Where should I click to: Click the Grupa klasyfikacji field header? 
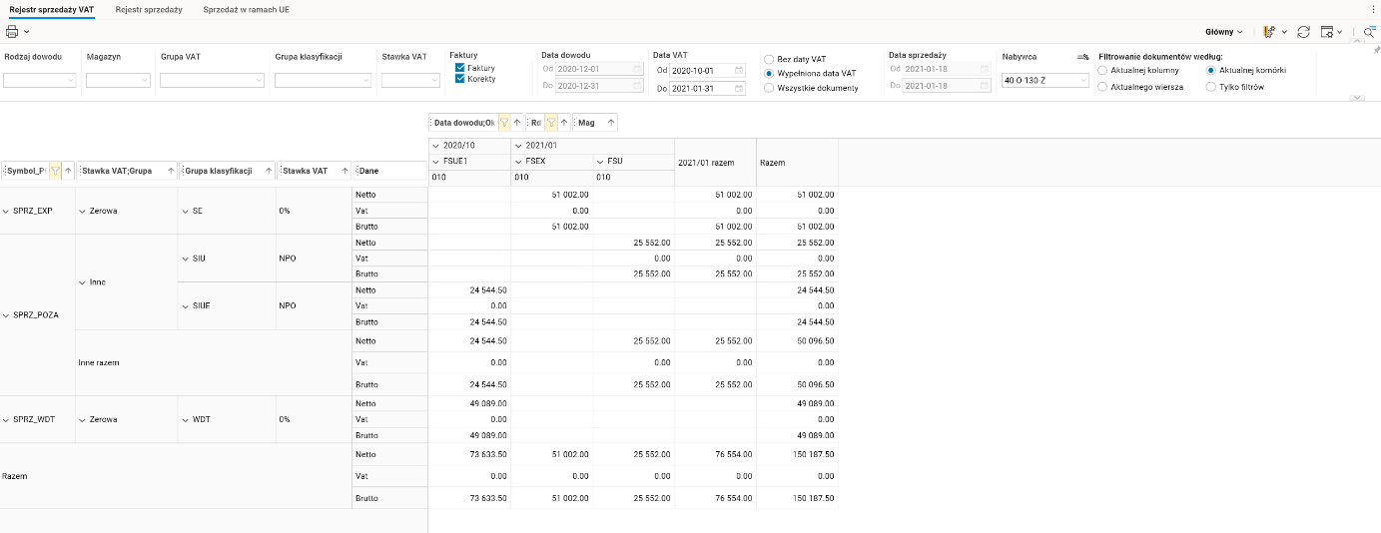point(227,171)
